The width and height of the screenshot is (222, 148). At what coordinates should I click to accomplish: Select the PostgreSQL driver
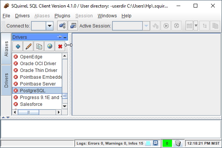click(37, 90)
